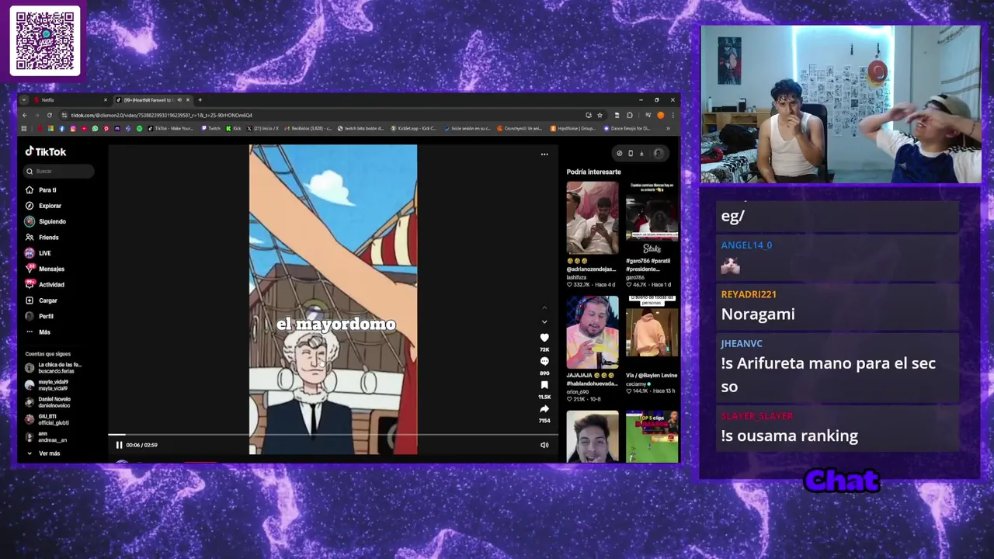Click browser back arrow

tap(25, 115)
